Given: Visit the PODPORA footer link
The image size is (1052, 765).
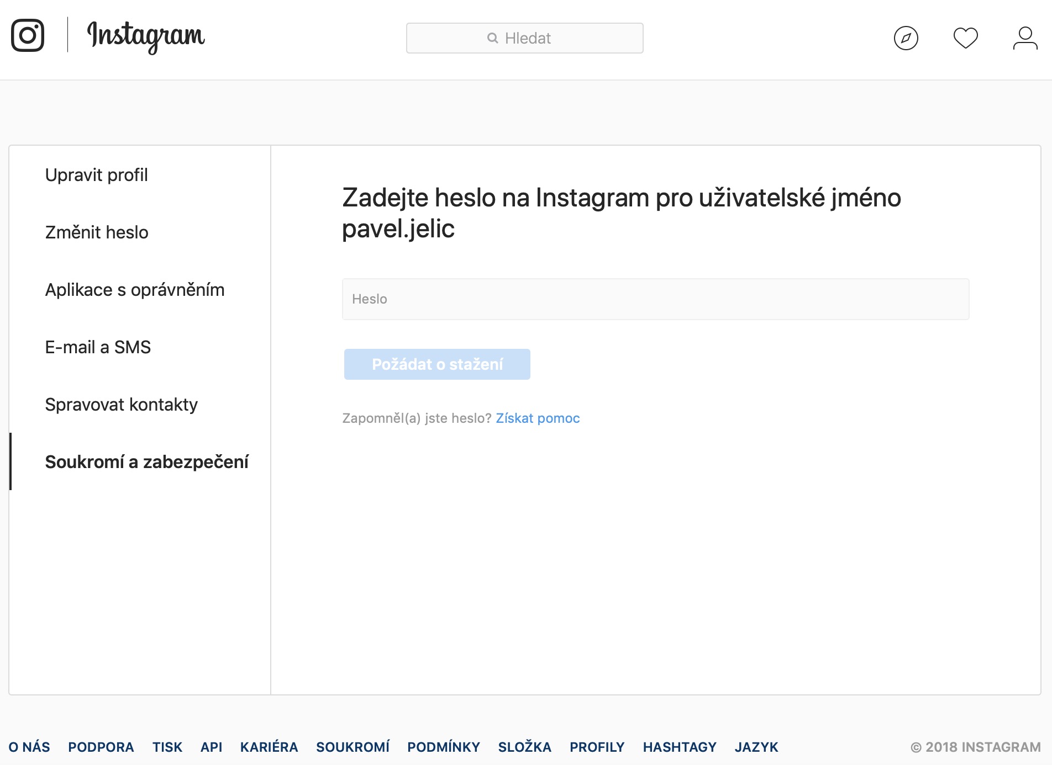Looking at the screenshot, I should coord(101,747).
